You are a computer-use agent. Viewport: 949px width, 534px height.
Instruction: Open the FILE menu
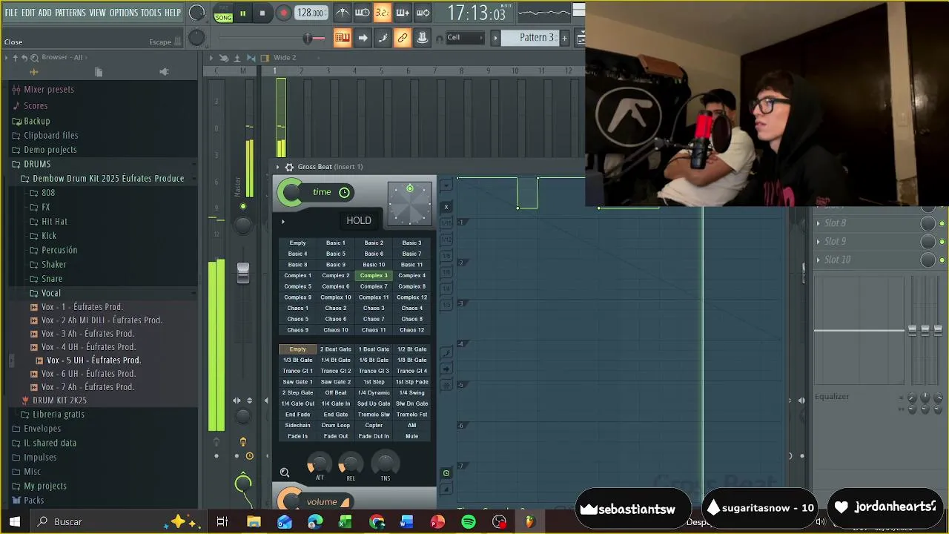(11, 13)
